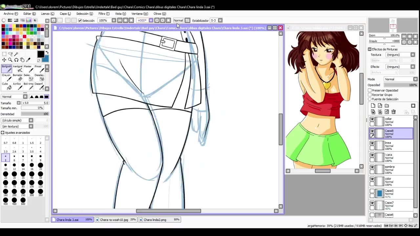This screenshot has width=420, height=236.
Task: Select the sombra layer
Action: [394, 169]
